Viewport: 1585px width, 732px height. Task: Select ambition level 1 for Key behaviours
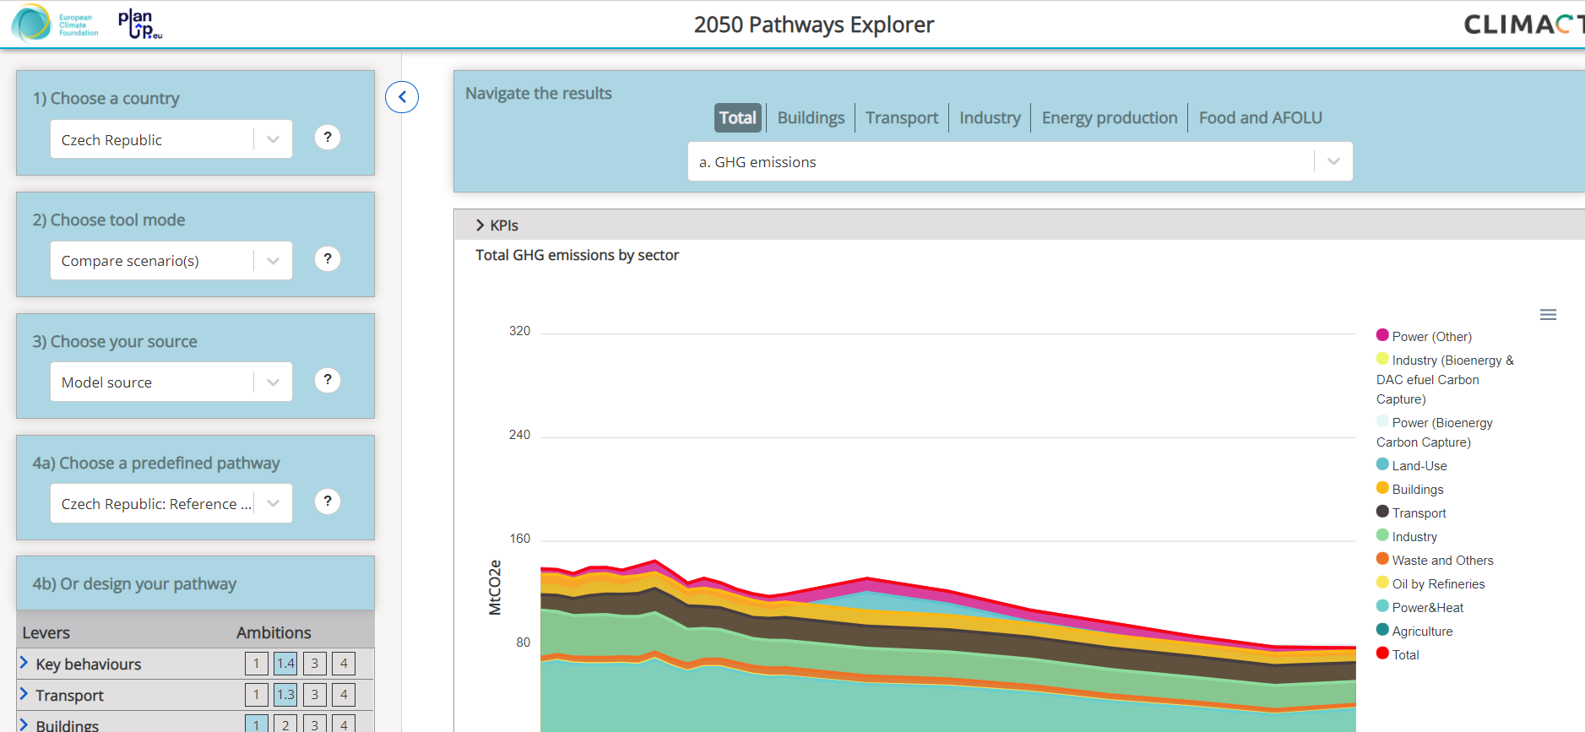(x=257, y=664)
